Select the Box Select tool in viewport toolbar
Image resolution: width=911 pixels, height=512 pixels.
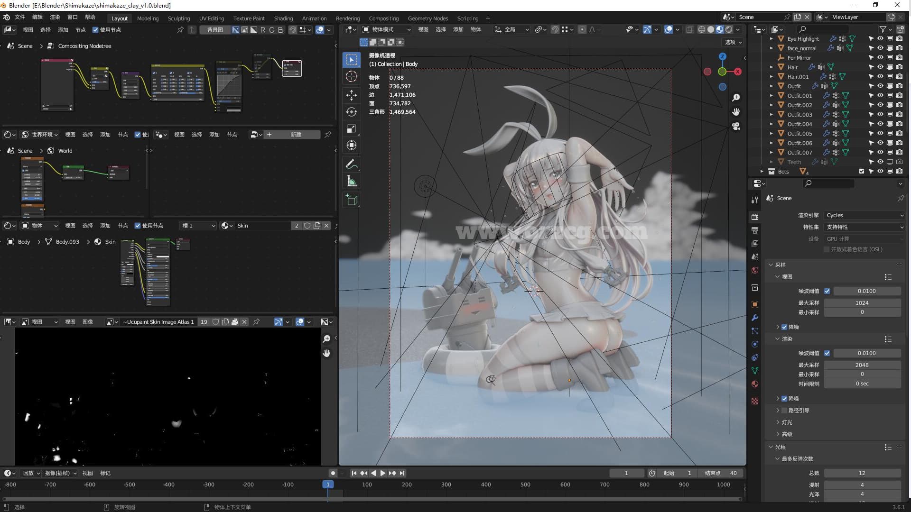(x=352, y=60)
